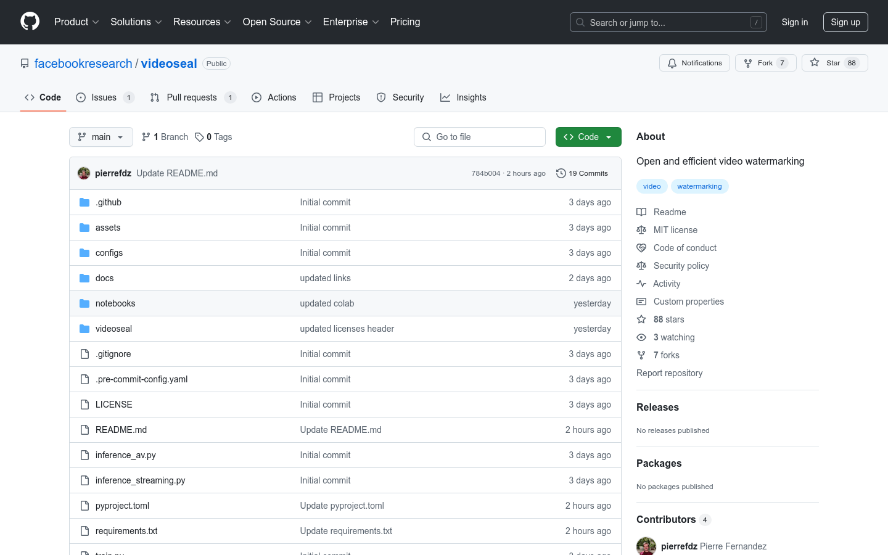Click the pulse icon next to Activity
This screenshot has height=555, width=888.
[x=641, y=284]
